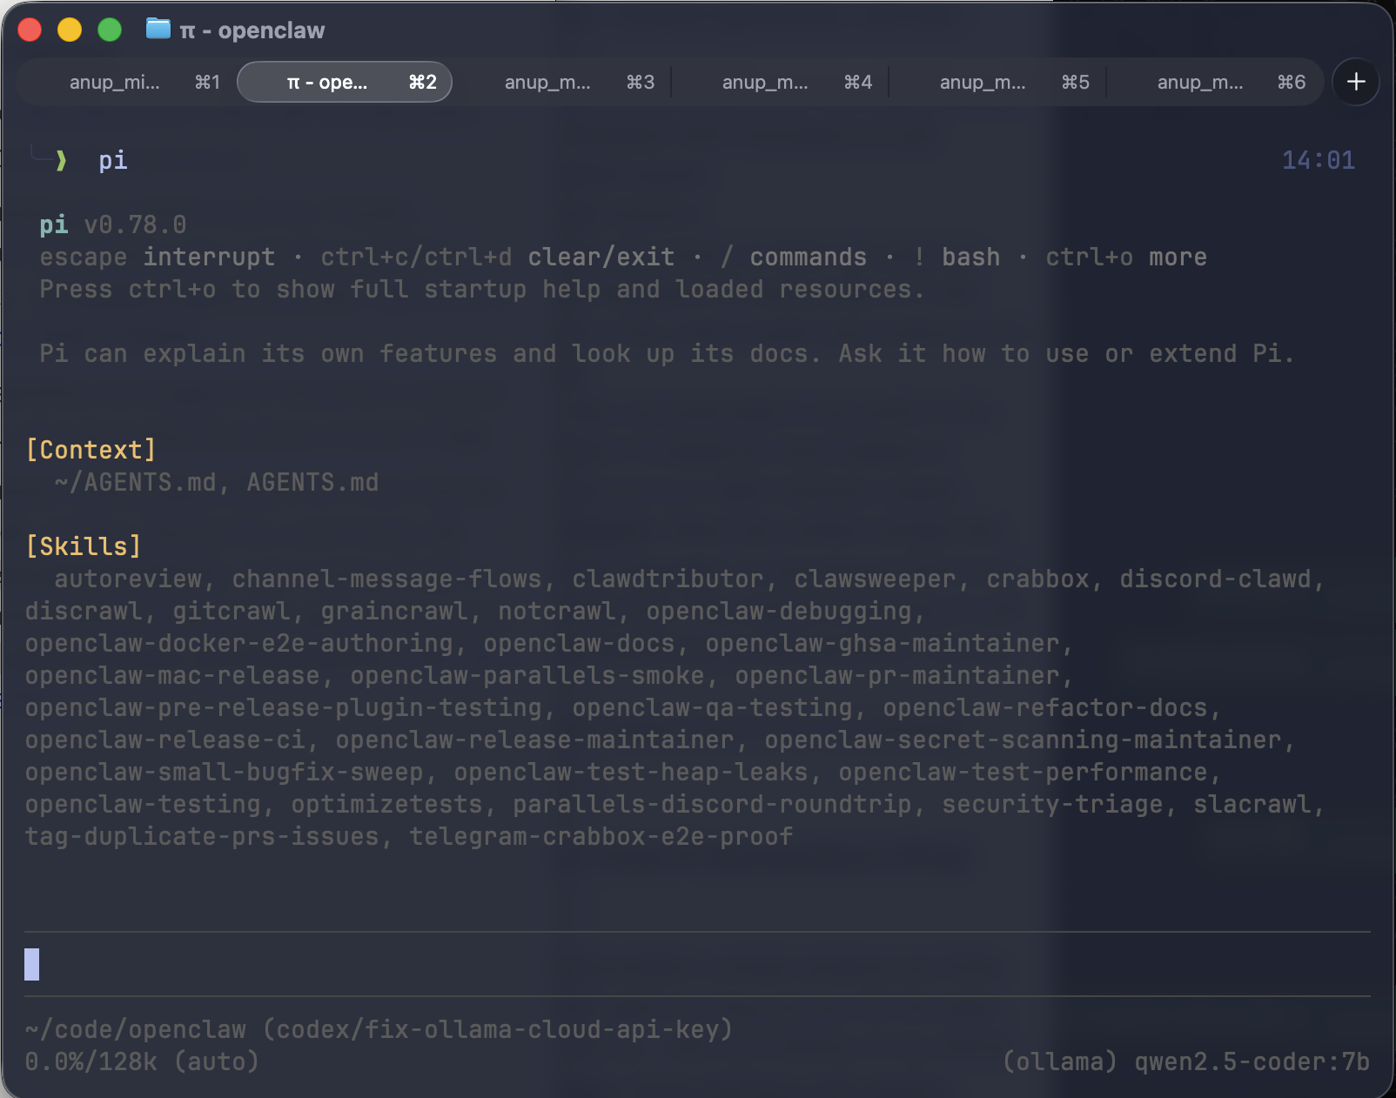Select the π - ope... tab ⌘2

pos(345,82)
